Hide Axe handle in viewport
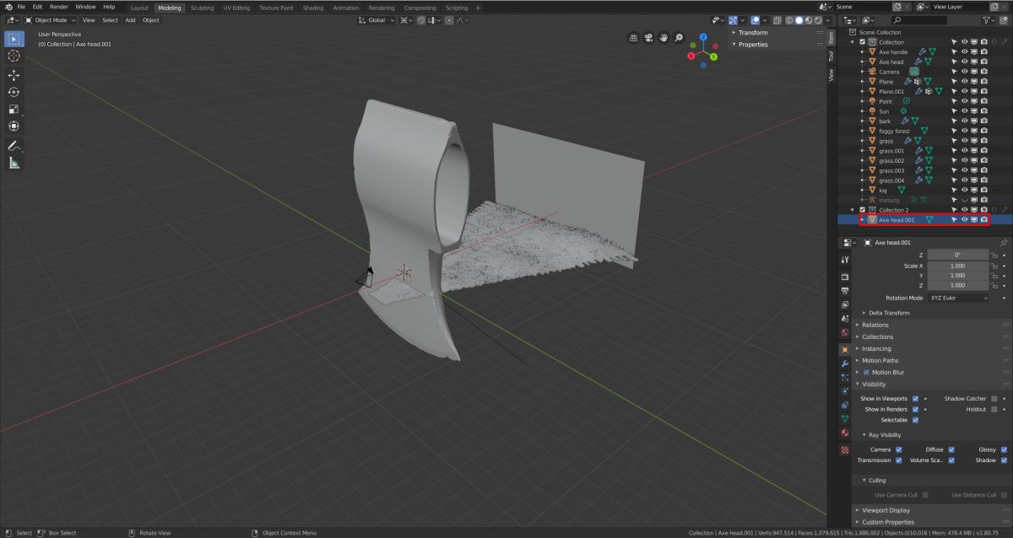The width and height of the screenshot is (1013, 538). click(x=964, y=51)
